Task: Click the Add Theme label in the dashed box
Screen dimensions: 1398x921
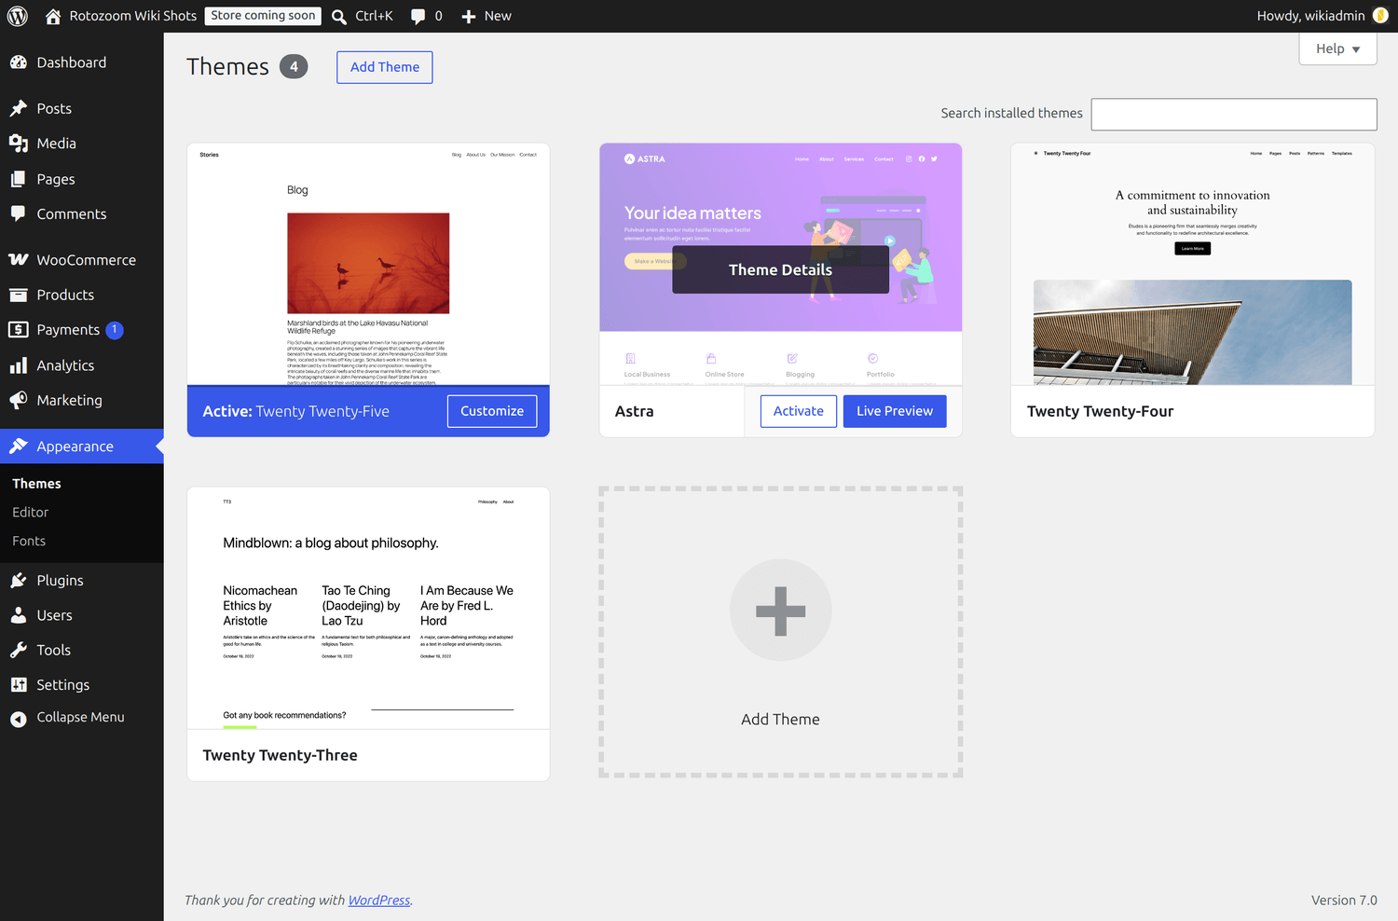Action: click(x=780, y=720)
